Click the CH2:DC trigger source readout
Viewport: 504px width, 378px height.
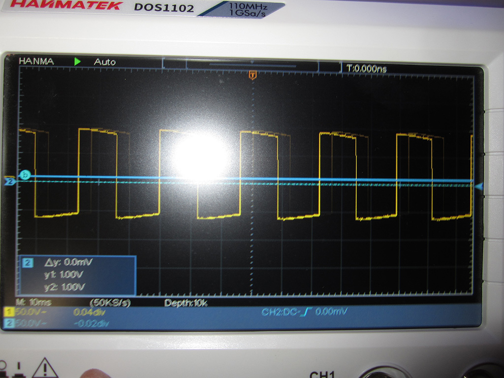point(281,312)
